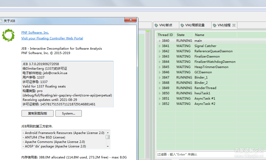Select Apache Commons list entry
The image size is (266, 160).
[54, 142]
